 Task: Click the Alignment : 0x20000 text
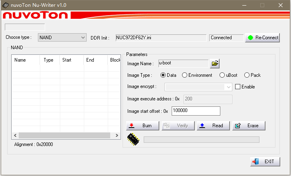[x=34, y=144]
